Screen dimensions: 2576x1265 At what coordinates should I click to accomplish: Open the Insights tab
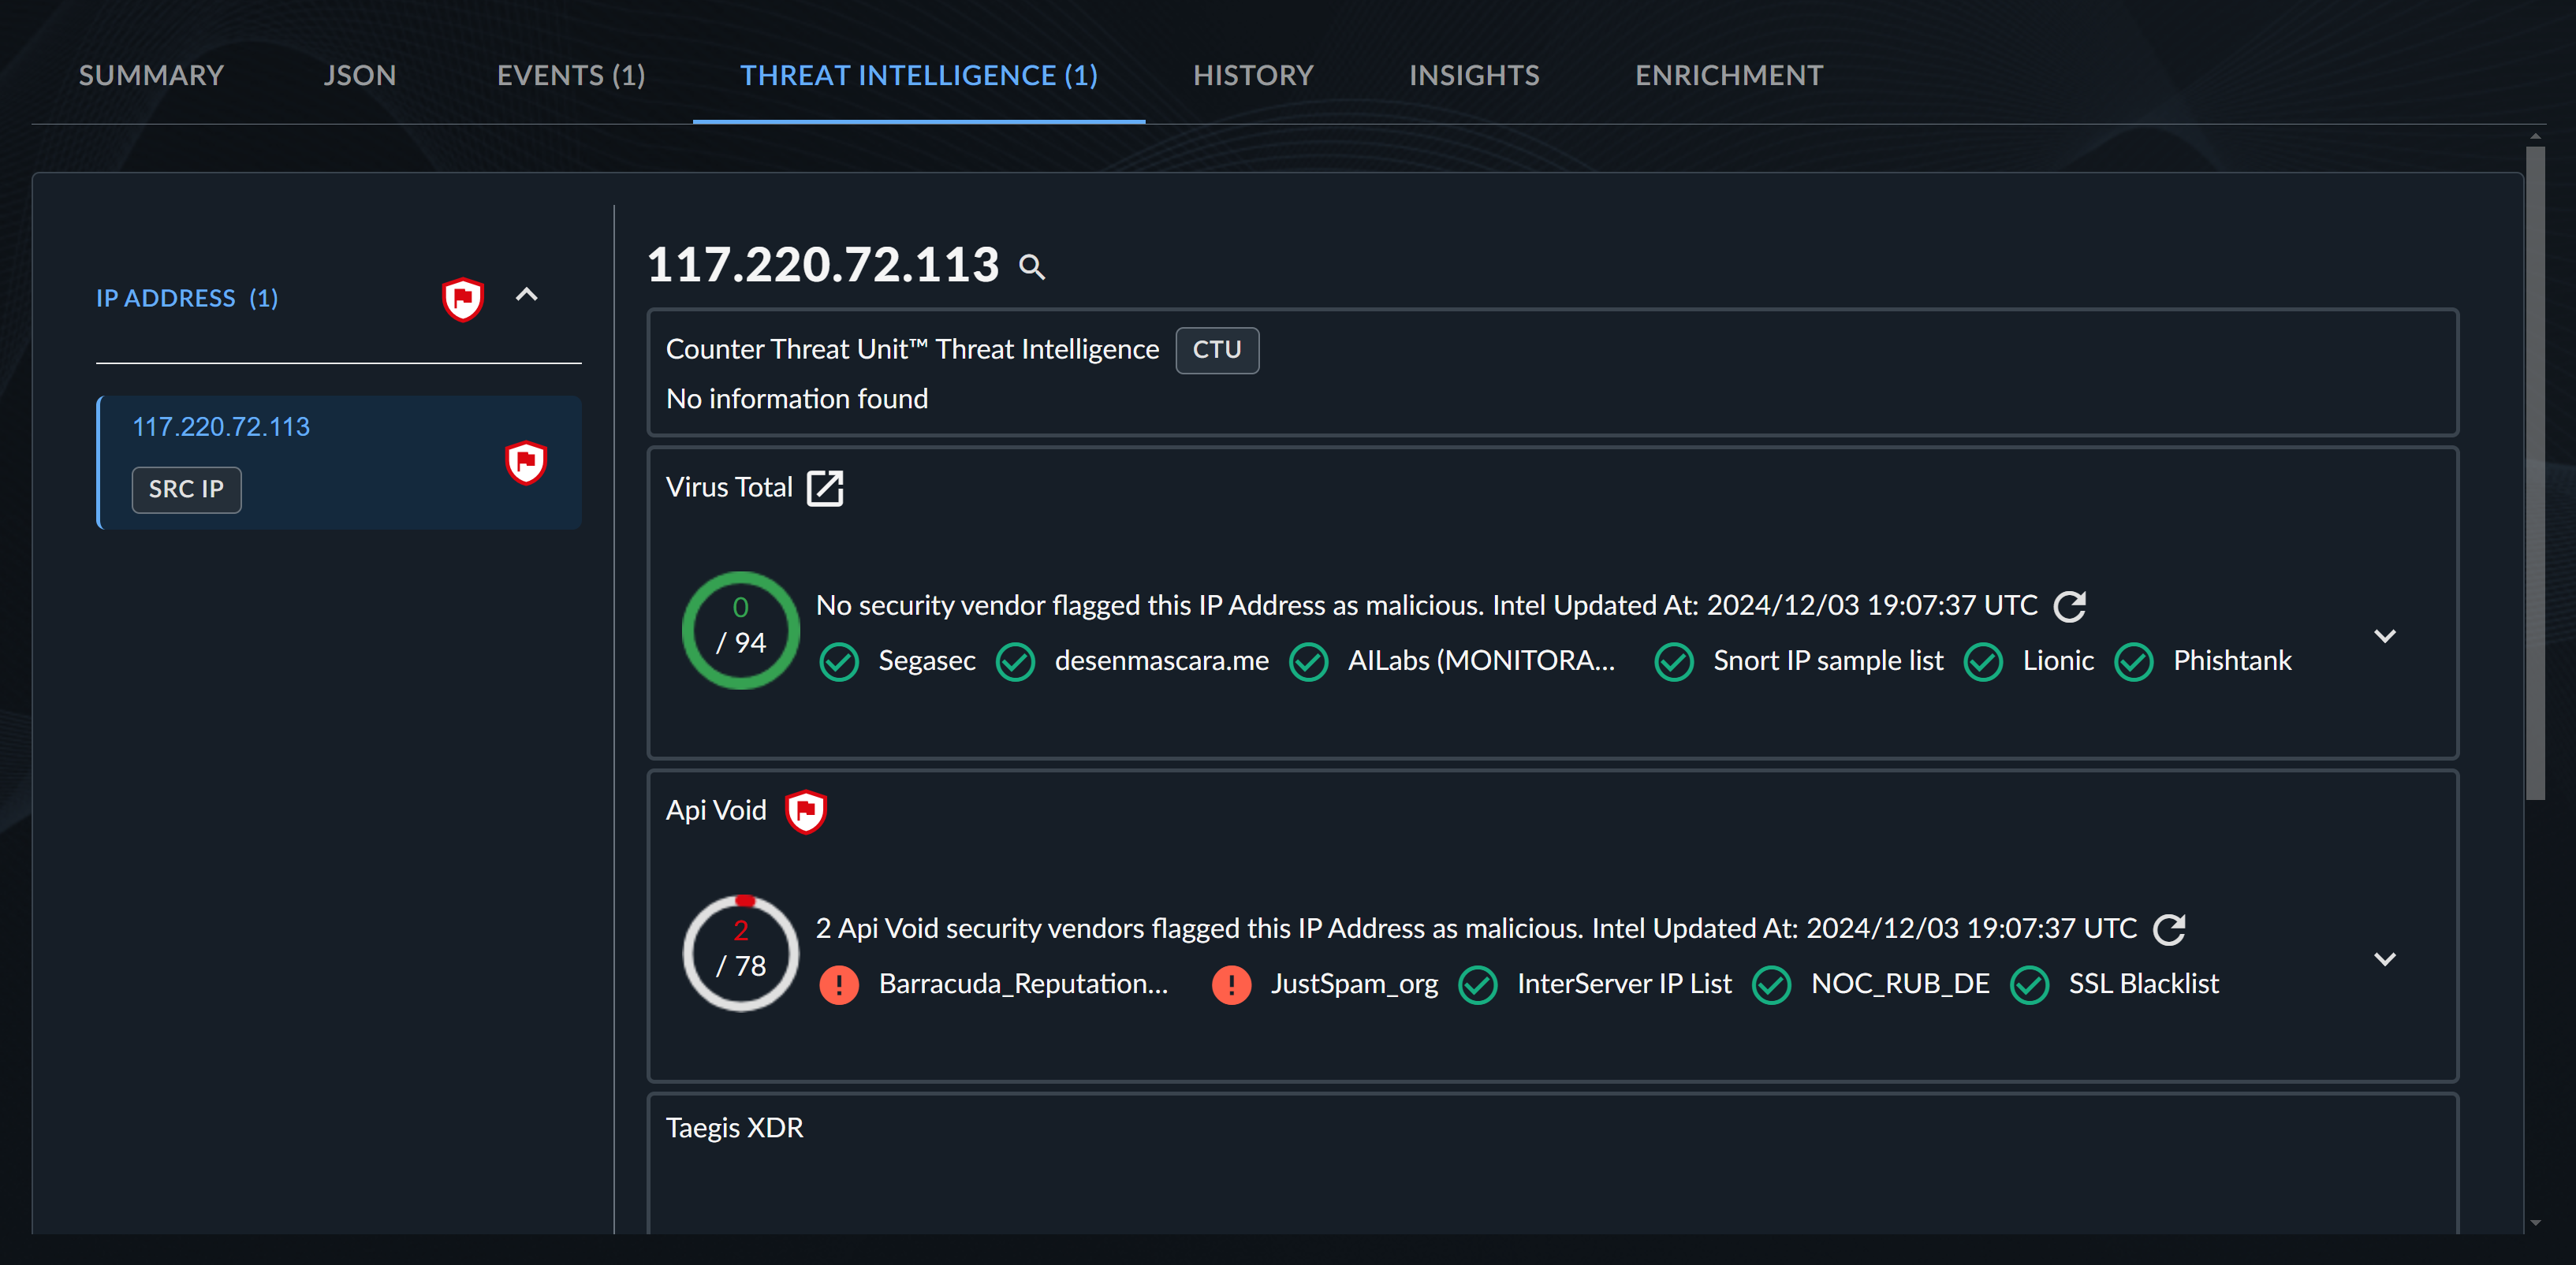pos(1474,75)
